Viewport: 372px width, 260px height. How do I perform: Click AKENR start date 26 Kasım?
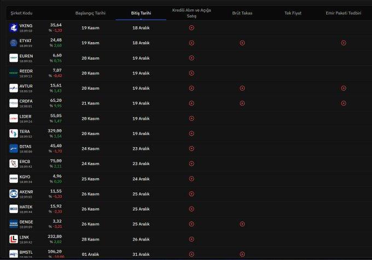[90, 194]
